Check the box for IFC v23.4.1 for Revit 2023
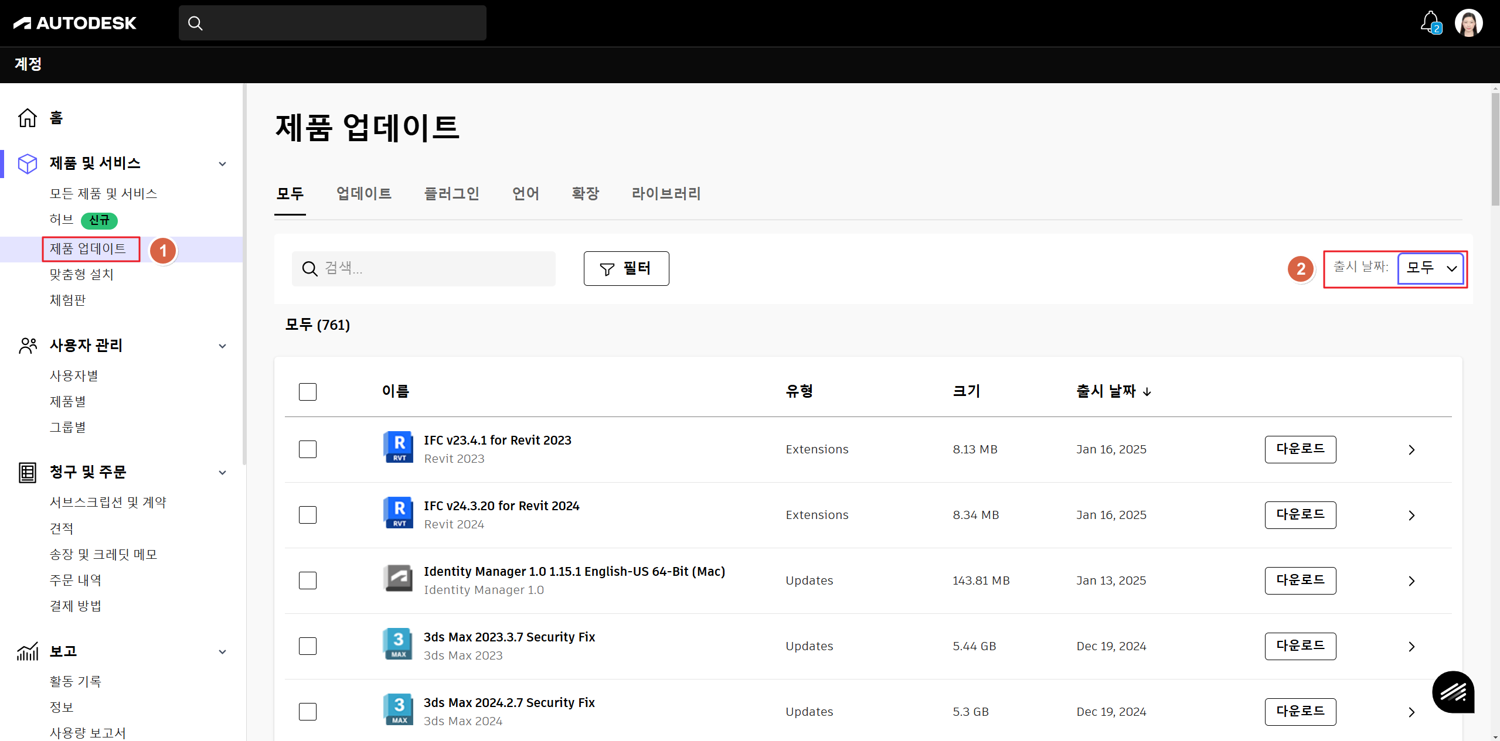The width and height of the screenshot is (1500, 741). pyautogui.click(x=308, y=449)
